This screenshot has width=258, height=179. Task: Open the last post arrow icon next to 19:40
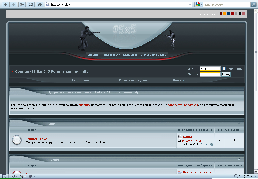point(212,144)
